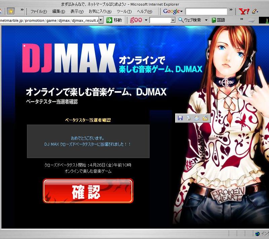Click inside the Google toolbar search field
Screen dimensions: 269x239
[206, 11]
